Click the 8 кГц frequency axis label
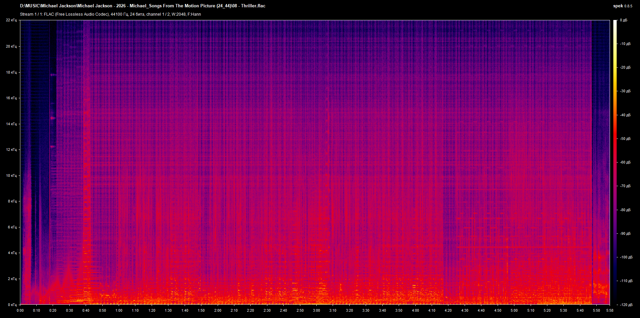Viewport: 640px width, 318px height. coord(12,201)
